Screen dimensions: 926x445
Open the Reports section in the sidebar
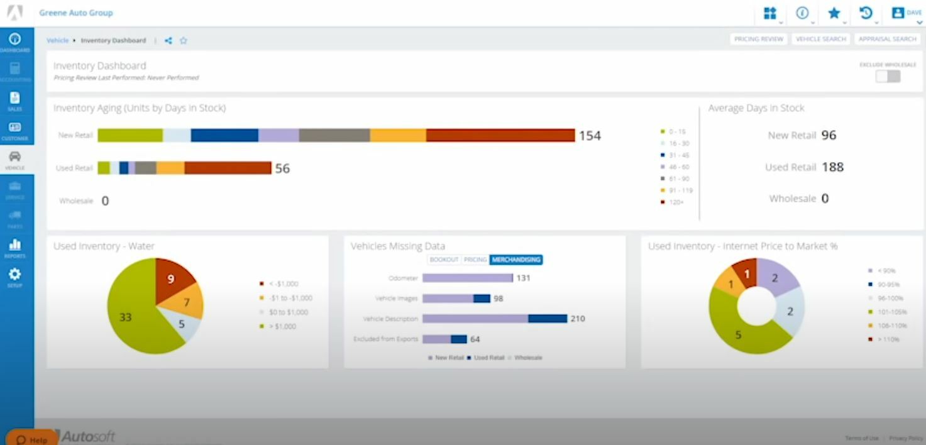(x=14, y=244)
